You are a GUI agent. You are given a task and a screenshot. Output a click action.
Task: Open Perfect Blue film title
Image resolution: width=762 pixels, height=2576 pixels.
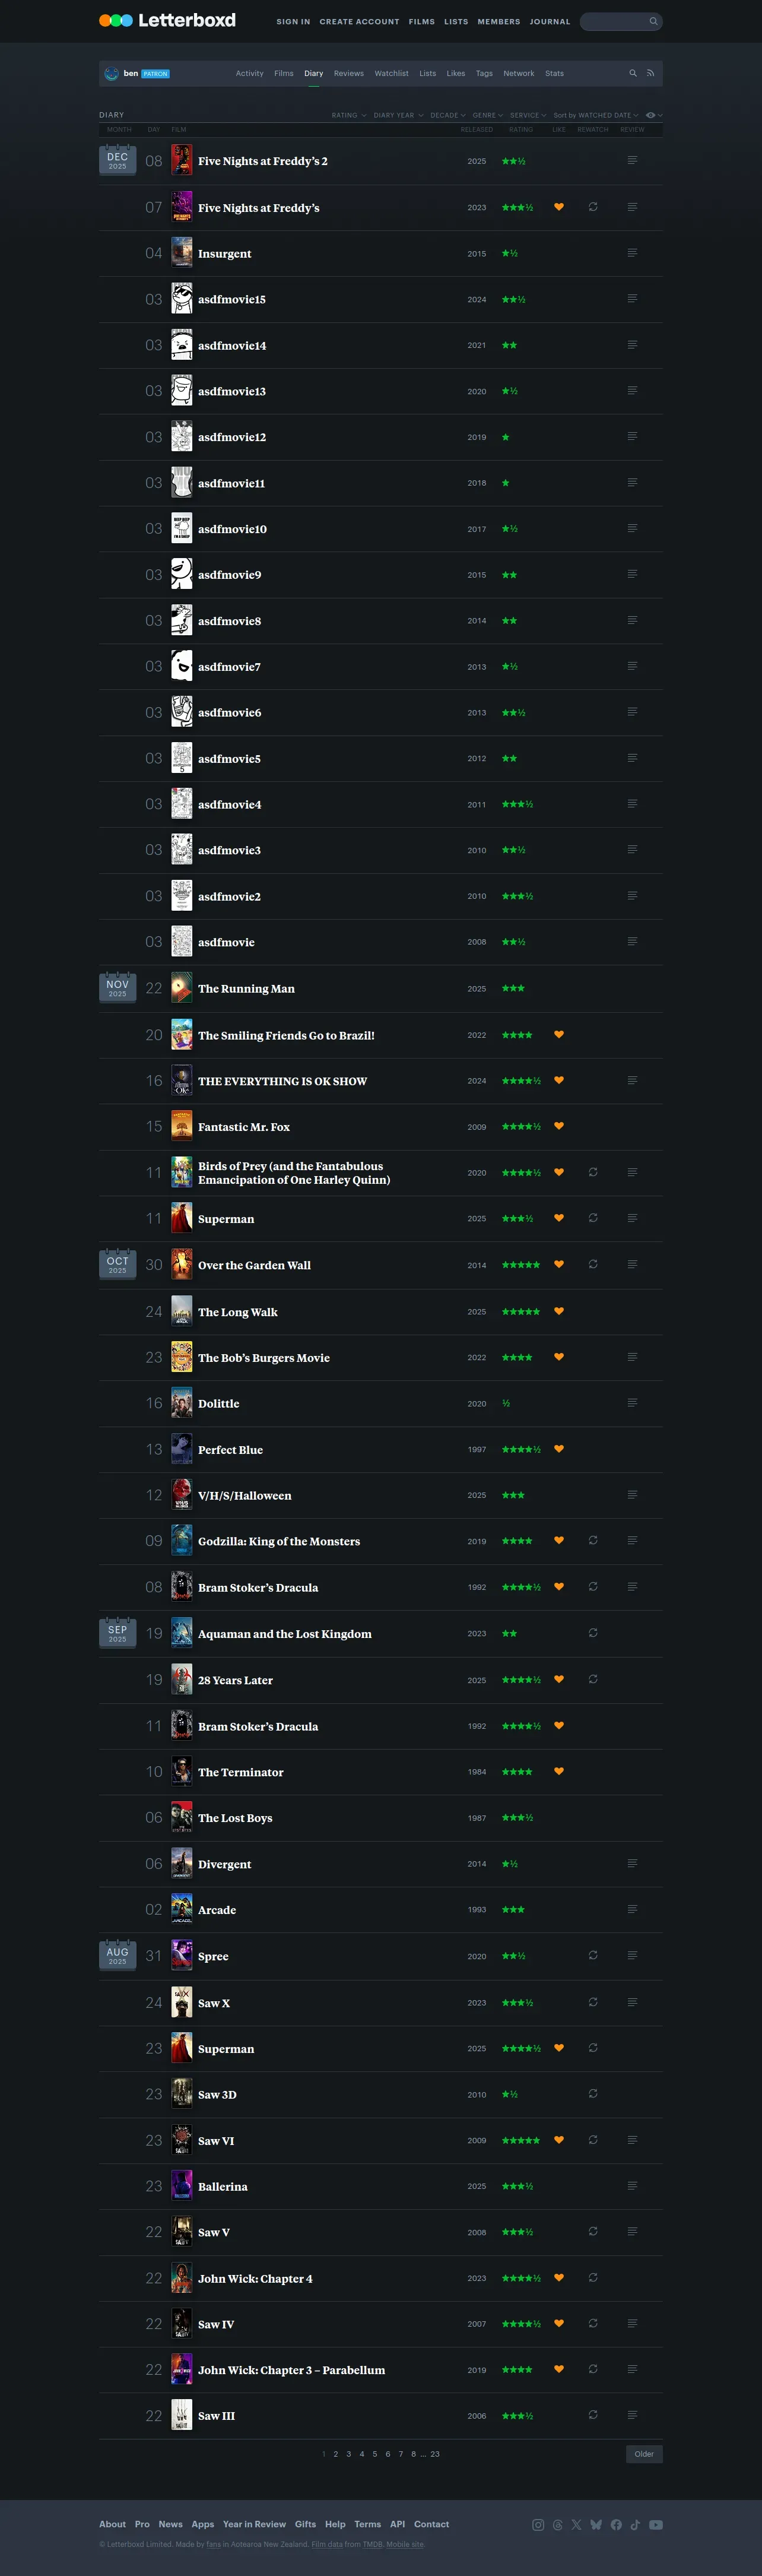[230, 1450]
